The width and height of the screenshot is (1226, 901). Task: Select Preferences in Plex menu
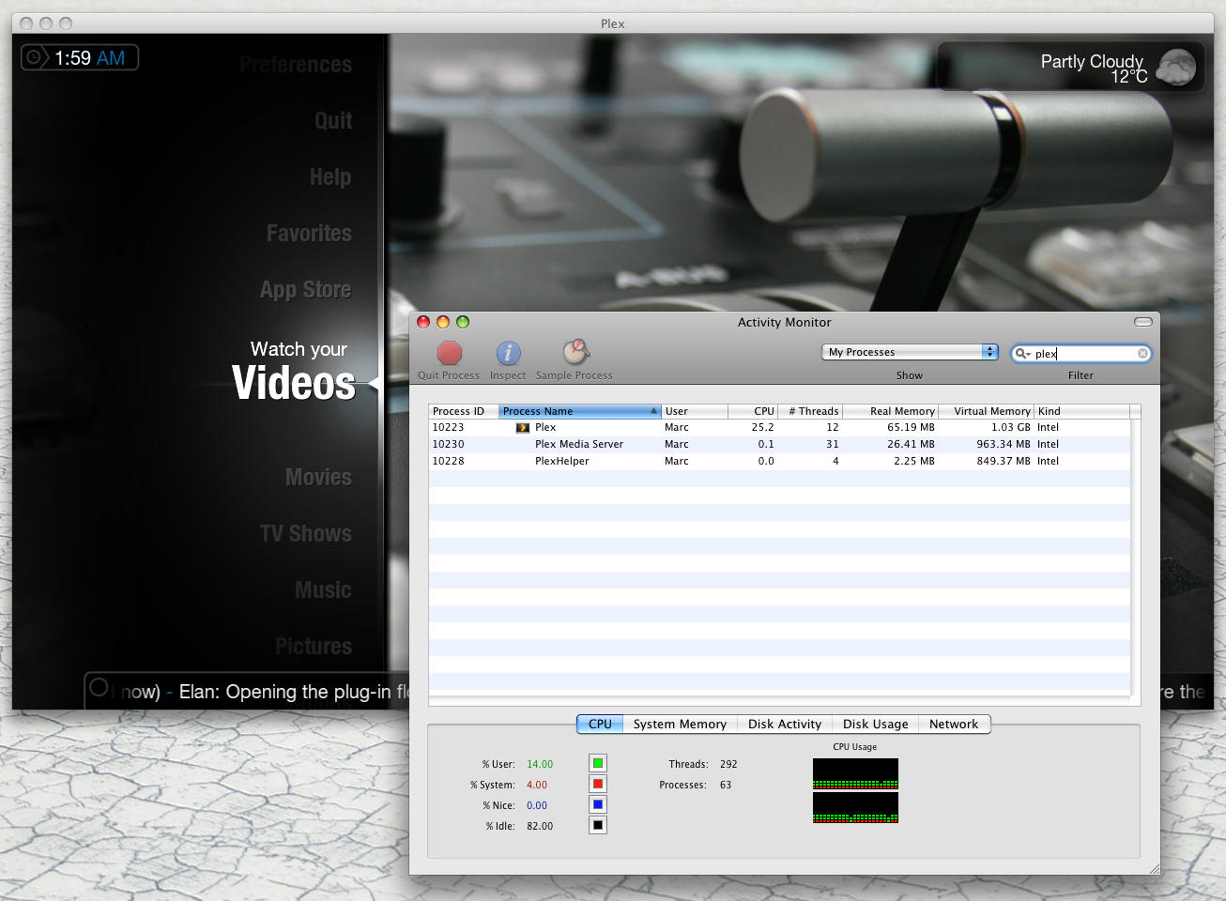click(x=296, y=65)
